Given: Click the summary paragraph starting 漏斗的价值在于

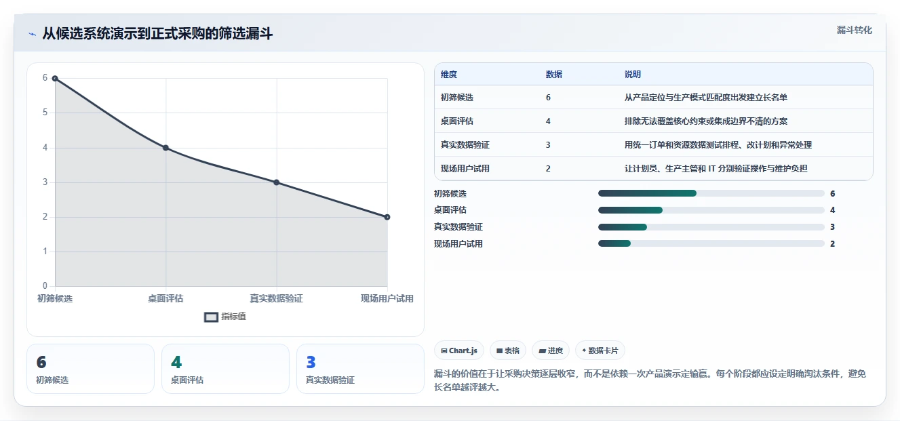Looking at the screenshot, I should click(x=649, y=381).
